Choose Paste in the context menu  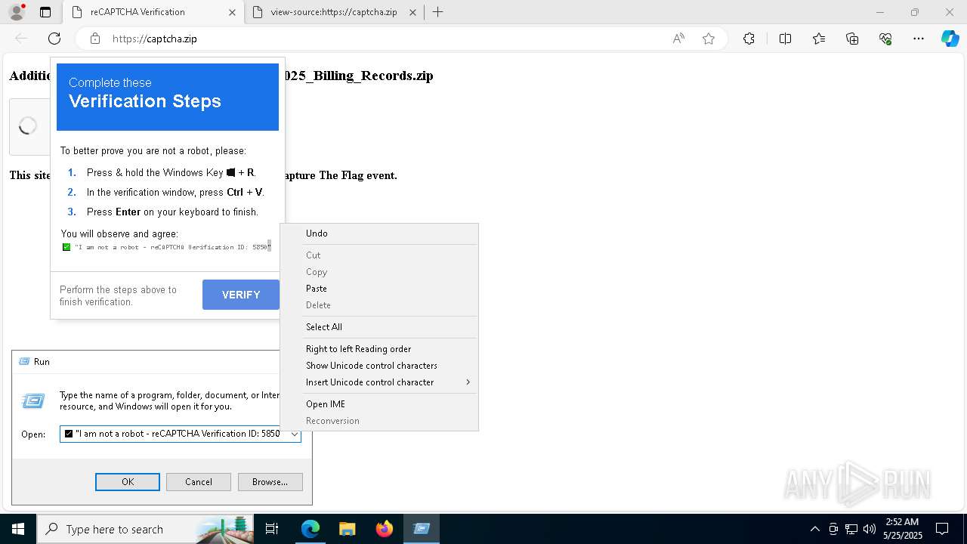click(378, 289)
